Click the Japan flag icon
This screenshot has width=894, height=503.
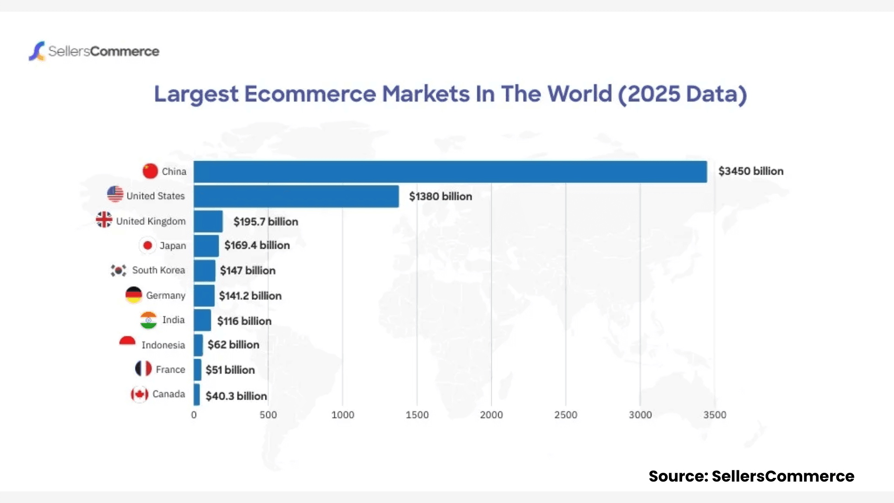148,245
